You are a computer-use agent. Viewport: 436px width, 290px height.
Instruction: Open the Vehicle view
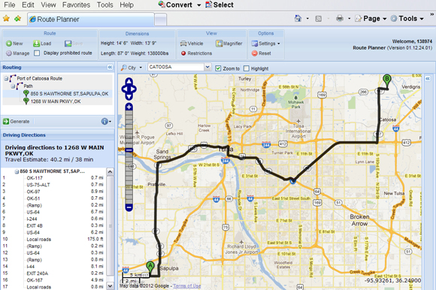pyautogui.click(x=192, y=44)
